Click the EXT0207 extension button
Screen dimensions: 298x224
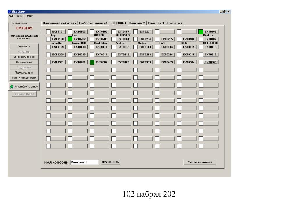click(145, 32)
